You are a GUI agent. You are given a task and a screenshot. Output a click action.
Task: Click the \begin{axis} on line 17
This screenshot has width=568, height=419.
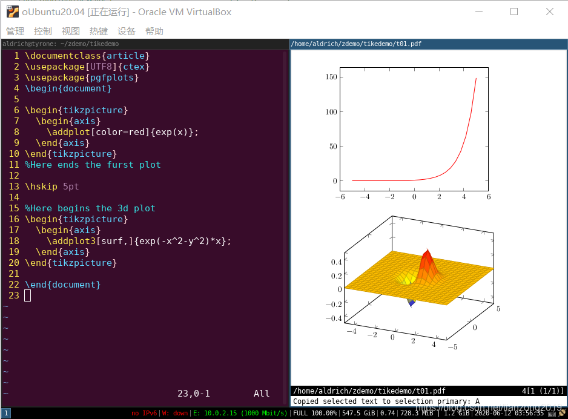tap(68, 230)
